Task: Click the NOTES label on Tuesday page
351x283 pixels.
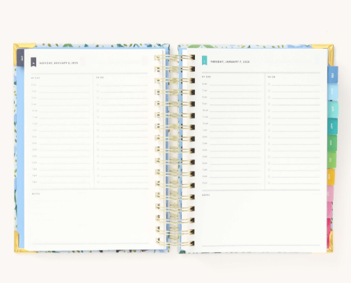Action: coord(206,195)
